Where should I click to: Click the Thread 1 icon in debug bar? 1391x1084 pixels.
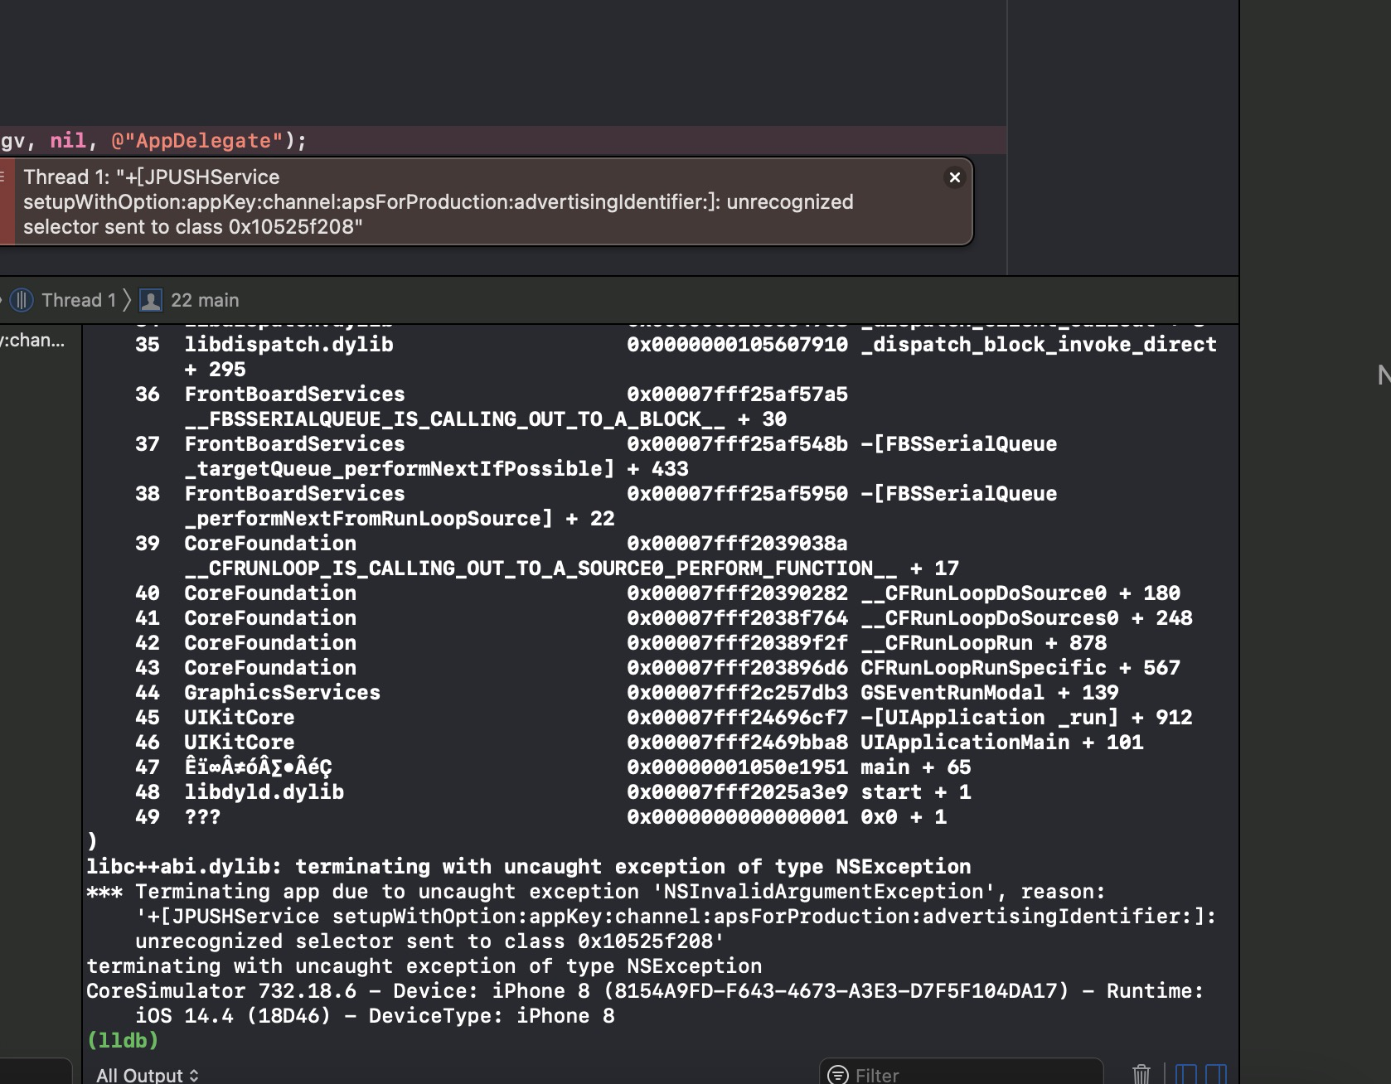[x=22, y=300]
